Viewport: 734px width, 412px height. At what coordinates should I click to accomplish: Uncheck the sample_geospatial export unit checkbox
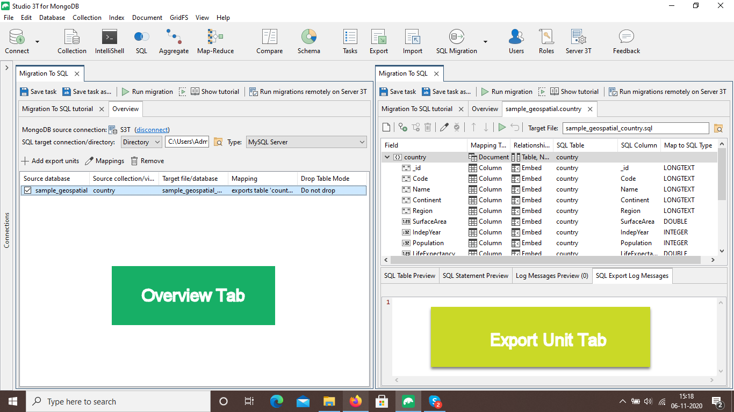[x=27, y=190]
